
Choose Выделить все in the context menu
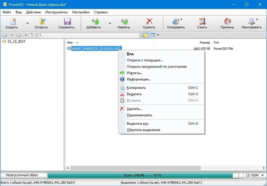161,124
